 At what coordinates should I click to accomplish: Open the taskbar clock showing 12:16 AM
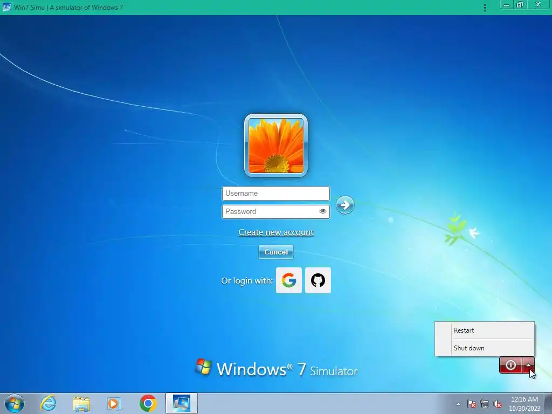point(525,404)
